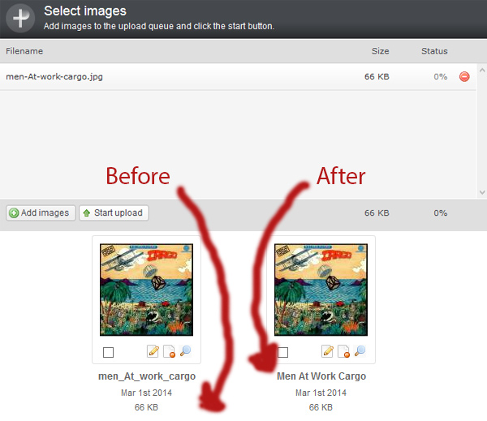Open the men_At_work_cargo album cover thumbnail

tap(146, 290)
